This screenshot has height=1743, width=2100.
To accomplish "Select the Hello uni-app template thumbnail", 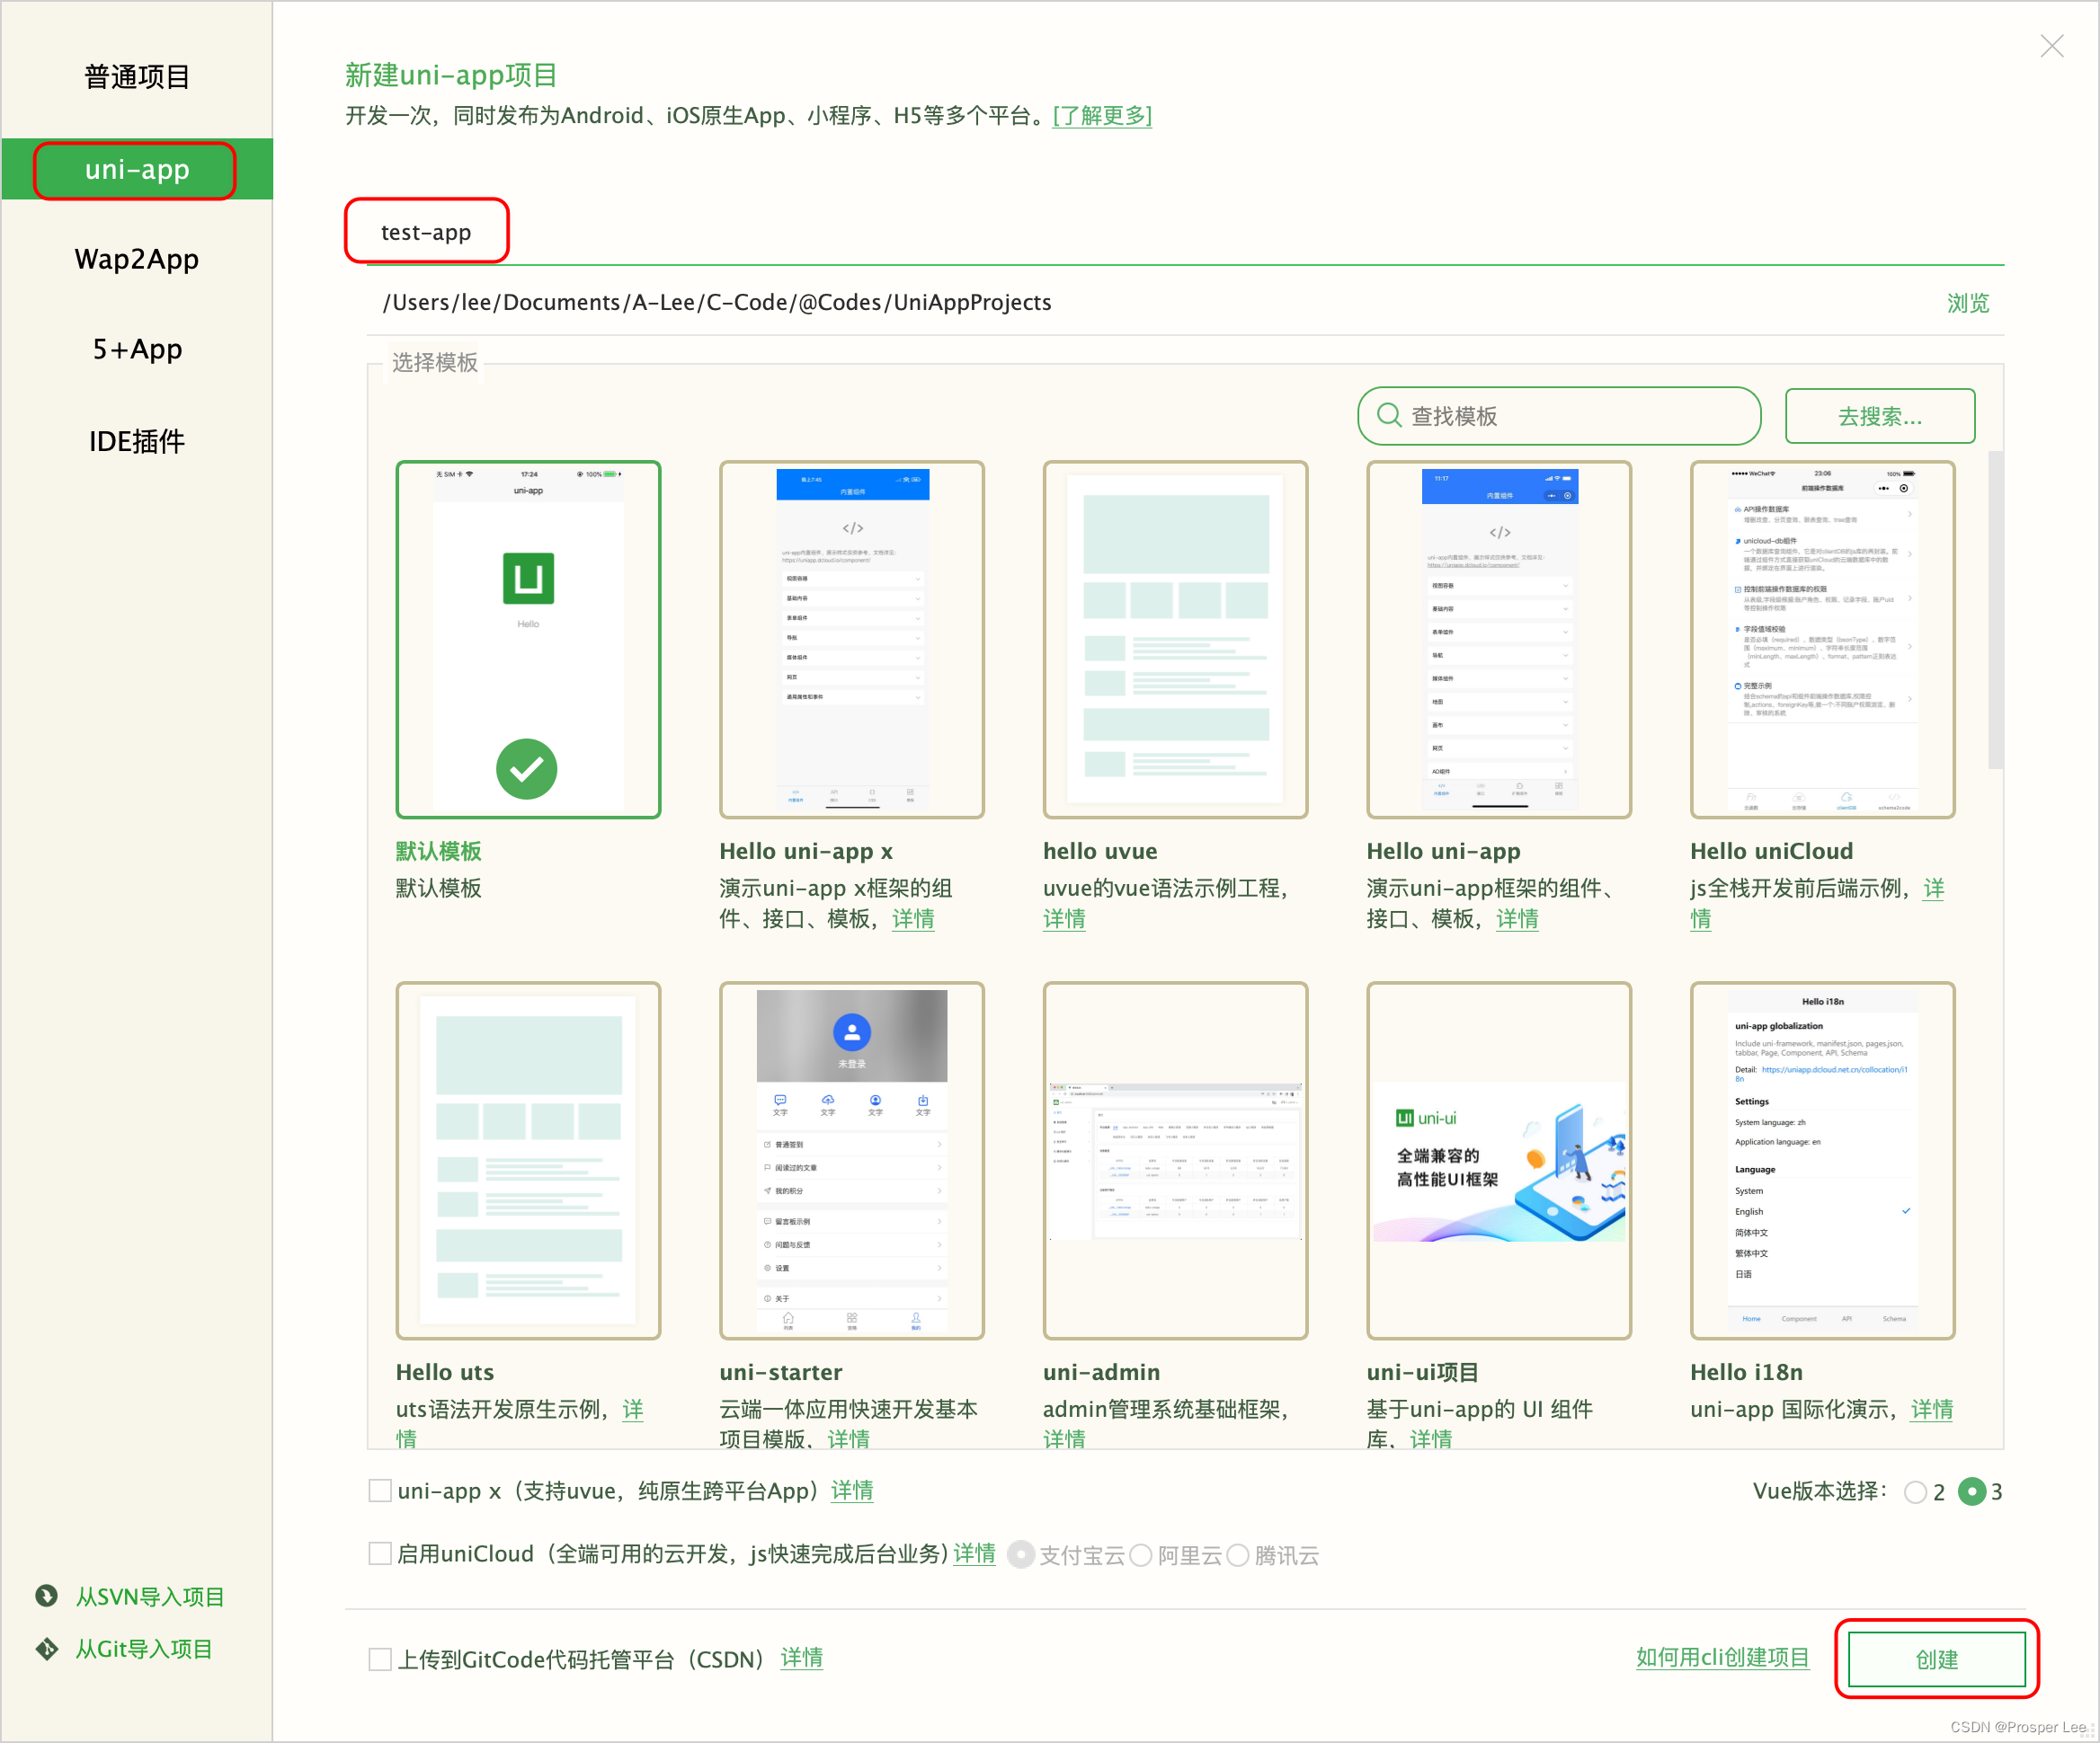I will click(x=1499, y=640).
